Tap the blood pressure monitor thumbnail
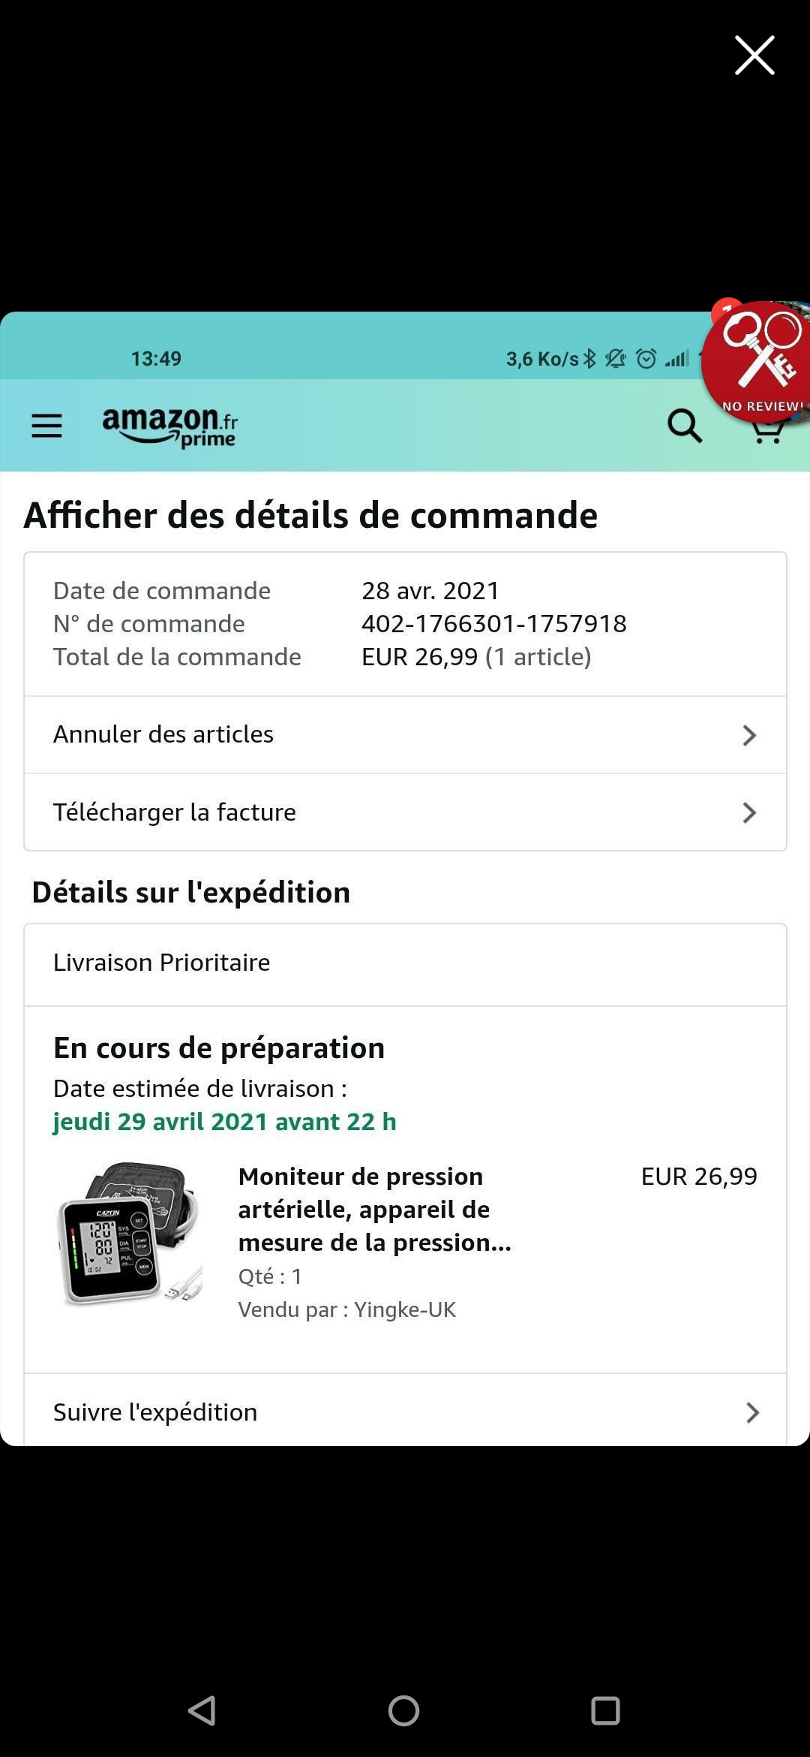This screenshot has height=1757, width=810. pyautogui.click(x=130, y=1233)
